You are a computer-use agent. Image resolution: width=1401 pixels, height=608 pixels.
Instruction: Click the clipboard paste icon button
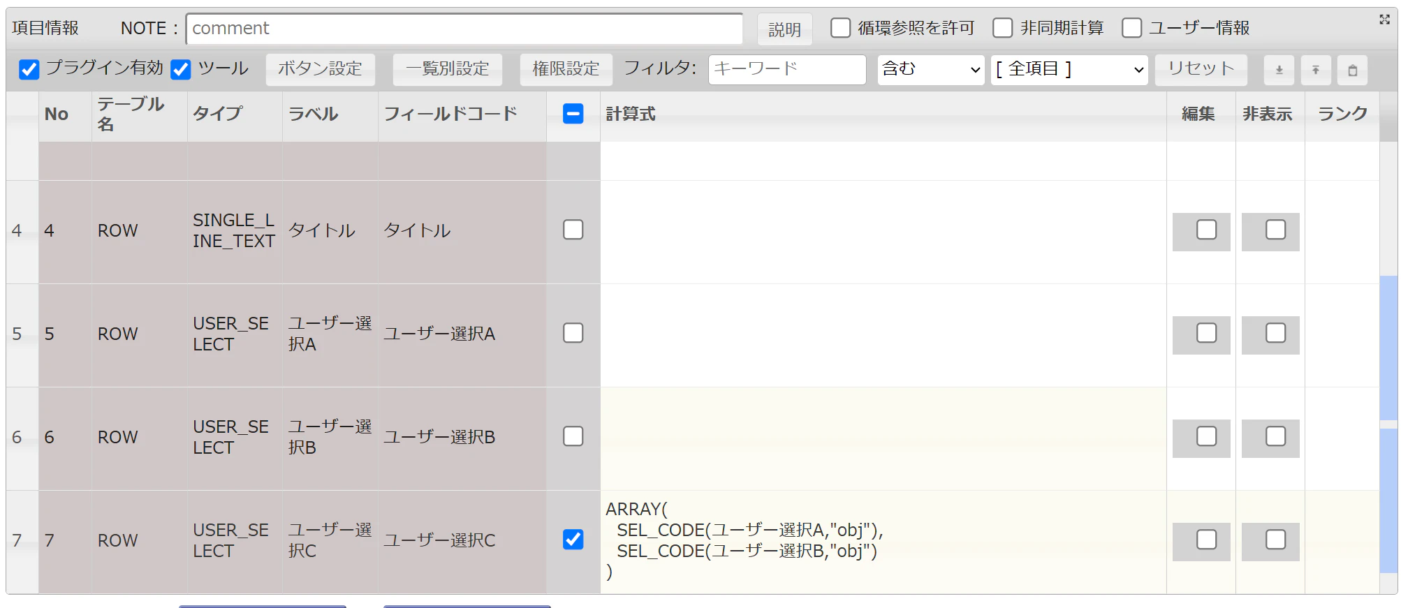point(1353,70)
